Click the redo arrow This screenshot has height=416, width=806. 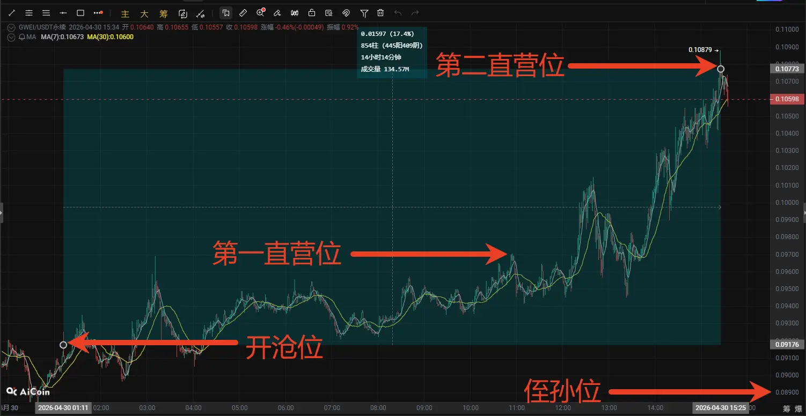(415, 13)
